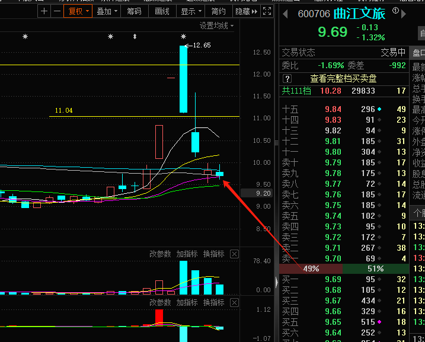This screenshot has height=342, width=425.
Task: Open the 复权 dropdown
Action: point(78,11)
